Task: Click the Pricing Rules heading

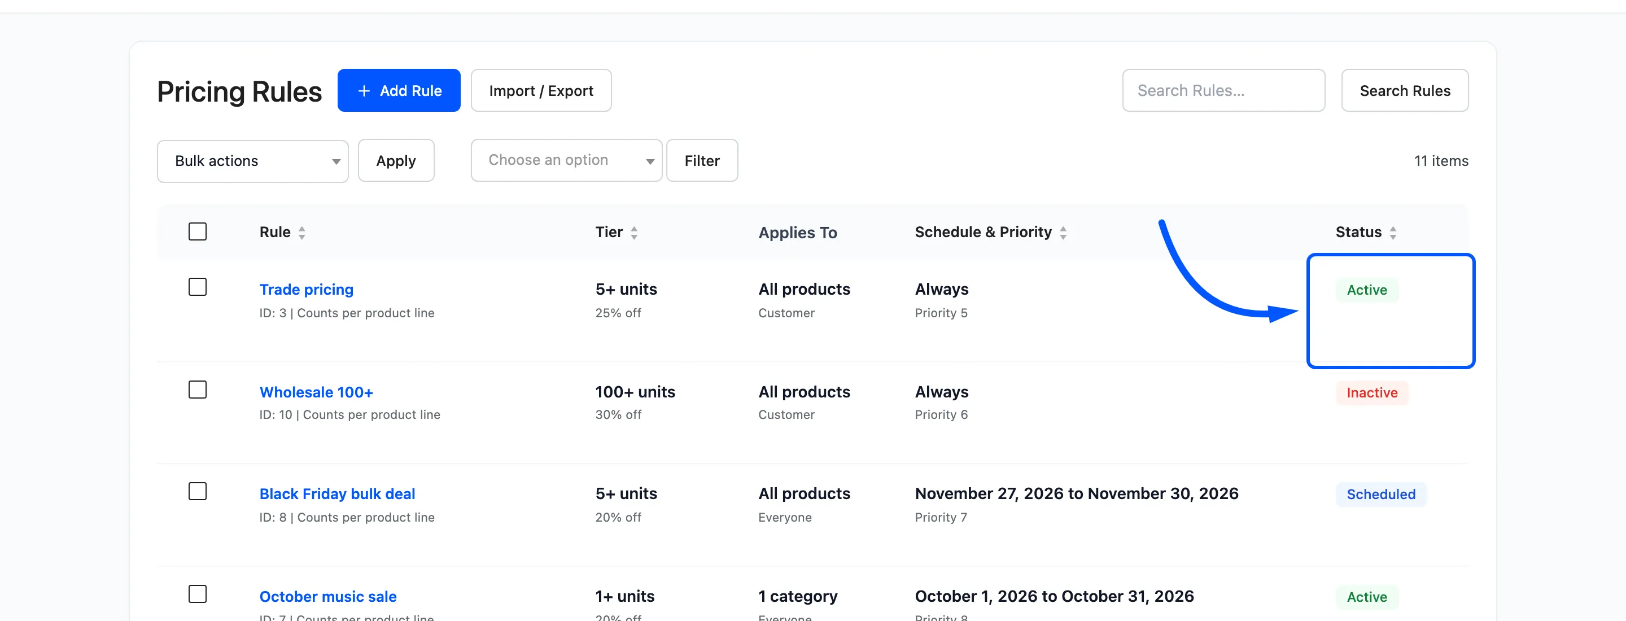Action: coord(239,91)
